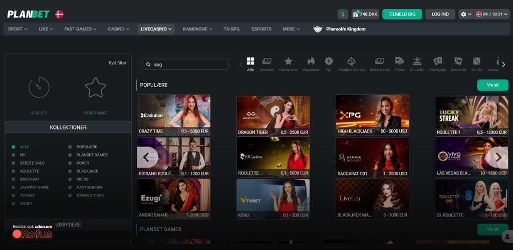Open the Esports menu item
513x250 pixels.
click(262, 29)
